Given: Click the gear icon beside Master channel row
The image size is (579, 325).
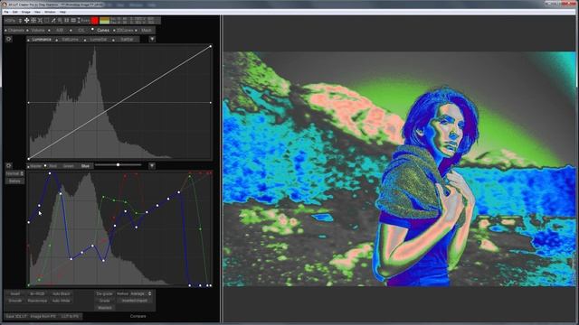Looking at the screenshot, I should [x=8, y=166].
